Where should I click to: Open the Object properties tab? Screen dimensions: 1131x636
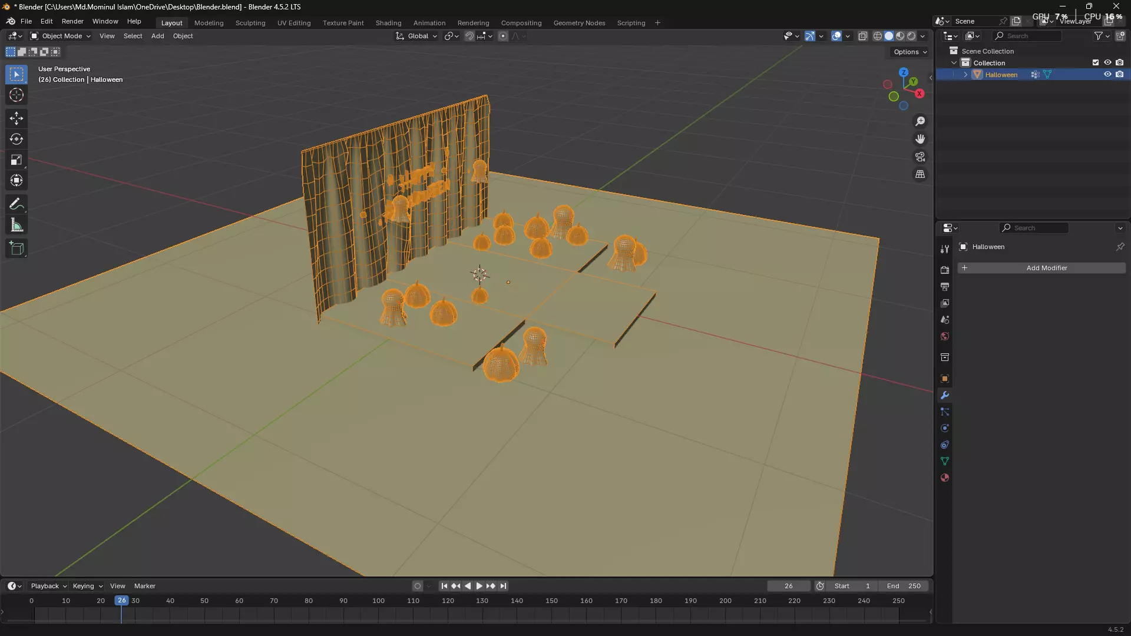coord(945,378)
